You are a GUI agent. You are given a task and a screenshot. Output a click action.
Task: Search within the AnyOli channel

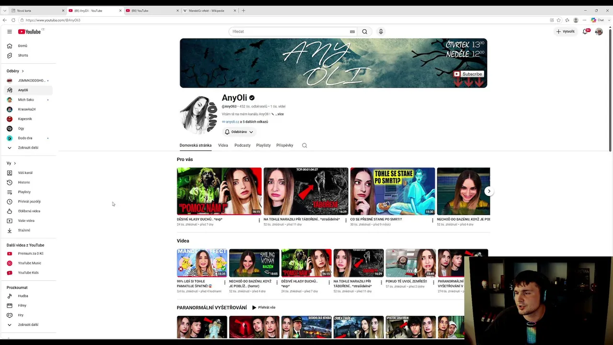(x=305, y=145)
